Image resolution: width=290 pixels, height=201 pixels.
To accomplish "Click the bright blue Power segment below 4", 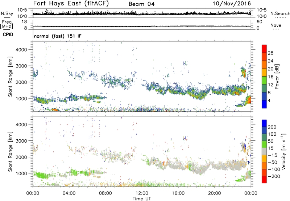I will click(264, 104).
